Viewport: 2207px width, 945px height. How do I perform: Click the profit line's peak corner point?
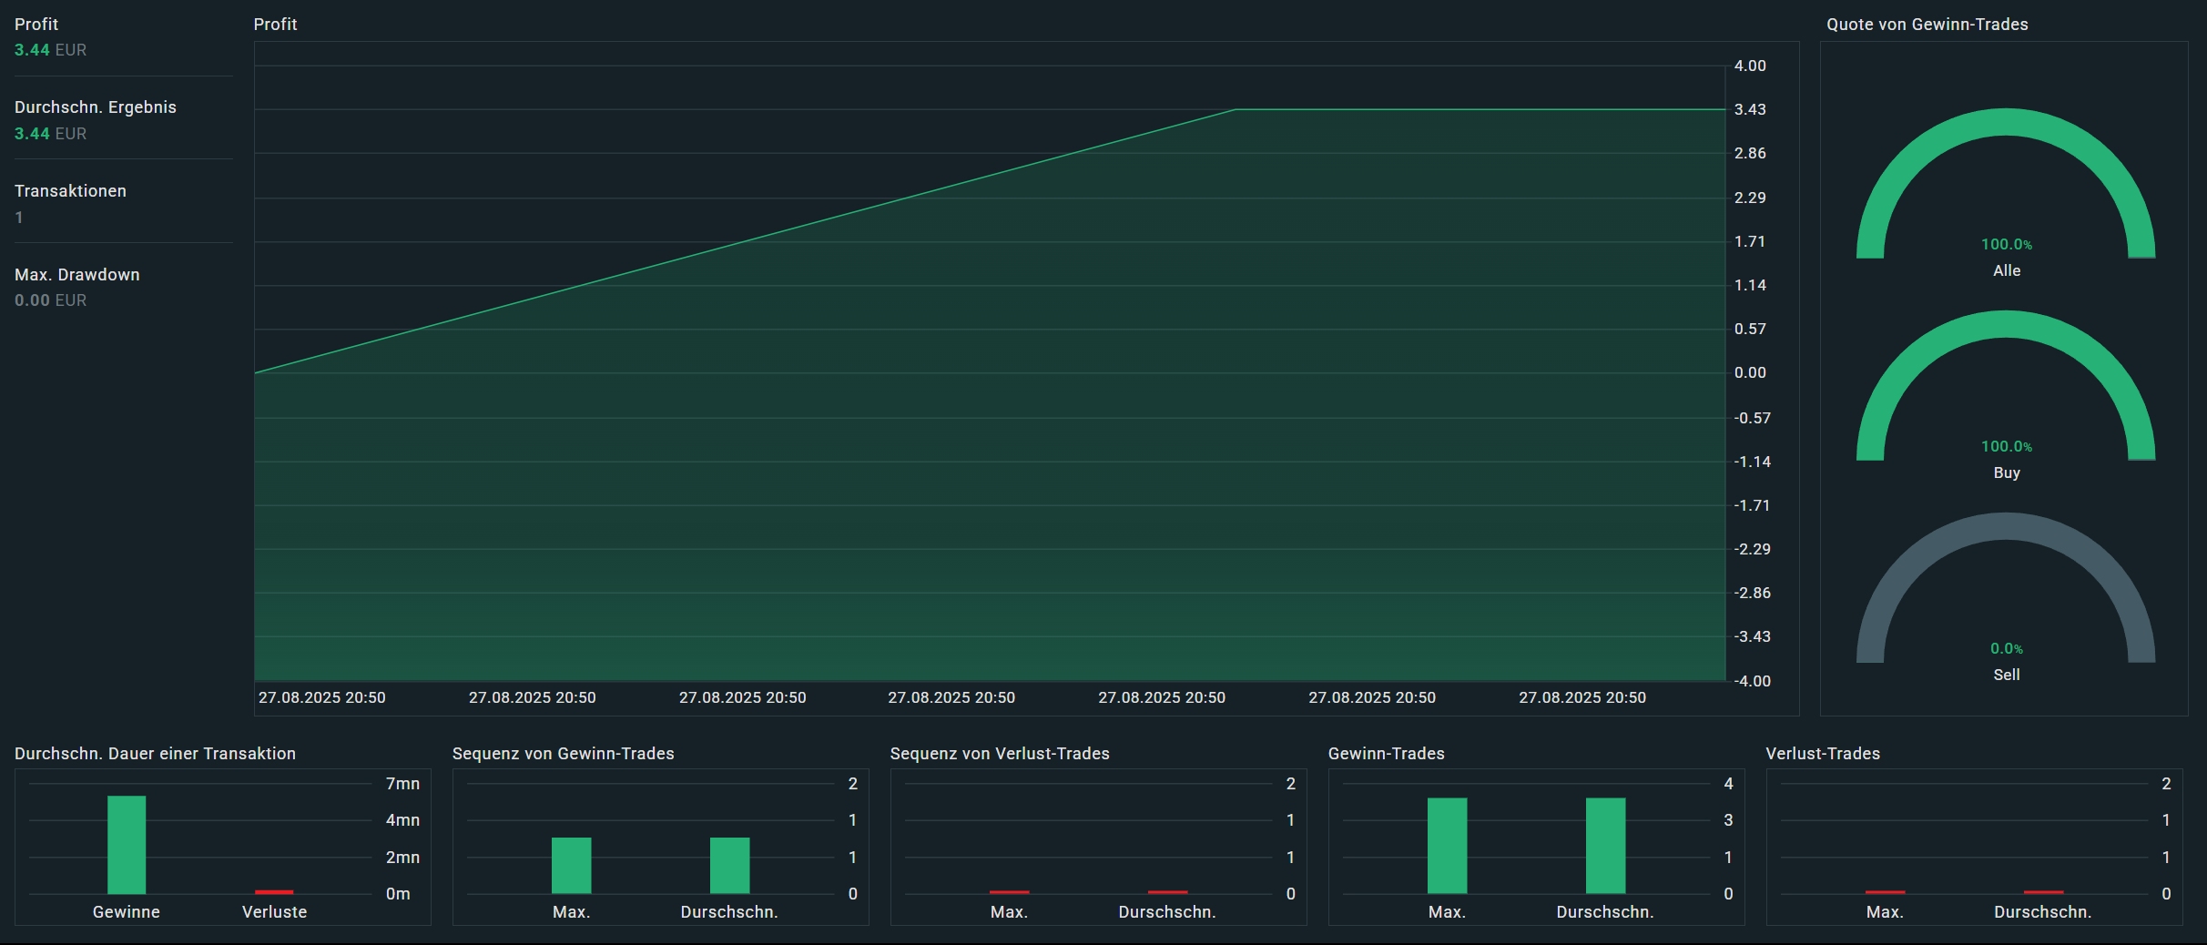1236,109
